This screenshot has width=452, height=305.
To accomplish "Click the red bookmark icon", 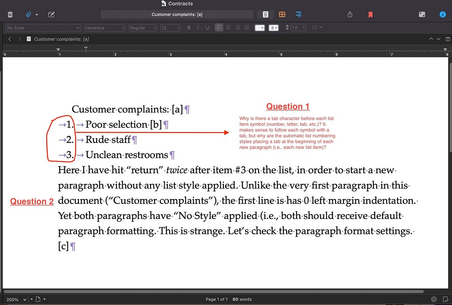I will pyautogui.click(x=370, y=15).
